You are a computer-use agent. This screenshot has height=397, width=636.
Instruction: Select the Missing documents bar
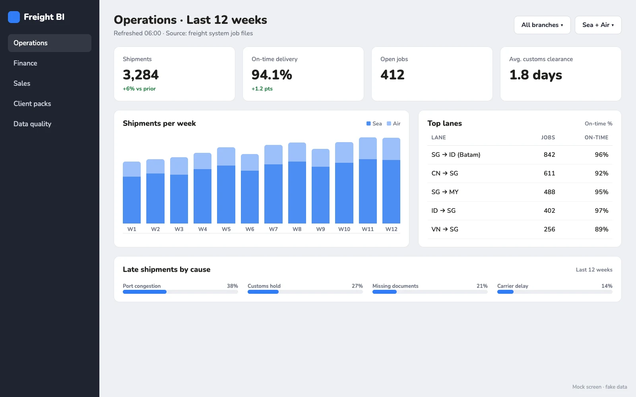click(430, 292)
